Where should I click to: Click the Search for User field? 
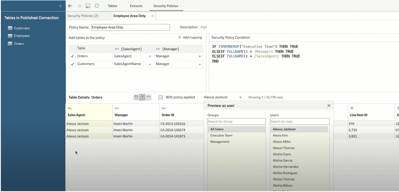(x=300, y=122)
